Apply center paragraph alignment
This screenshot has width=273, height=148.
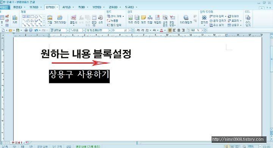(x=179, y=30)
